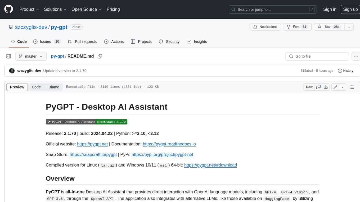Download the raw file icon
Viewport: 360px width, 202px height.
[x=326, y=87]
